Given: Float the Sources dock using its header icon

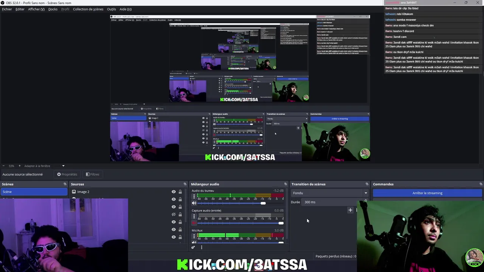Looking at the screenshot, I should click(185, 184).
